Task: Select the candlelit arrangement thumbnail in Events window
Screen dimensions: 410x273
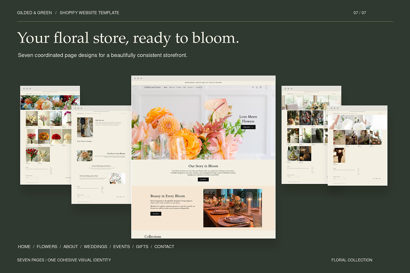Action: point(305,154)
